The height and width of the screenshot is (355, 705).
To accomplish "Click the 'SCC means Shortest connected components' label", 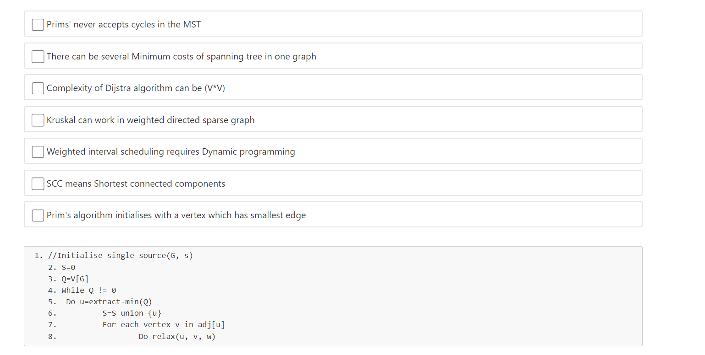I will point(136,183).
